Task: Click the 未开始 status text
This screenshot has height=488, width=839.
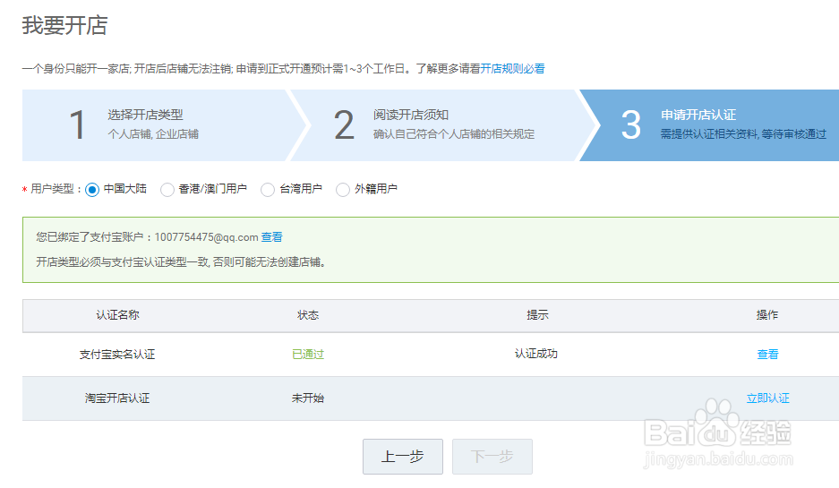Action: [308, 398]
